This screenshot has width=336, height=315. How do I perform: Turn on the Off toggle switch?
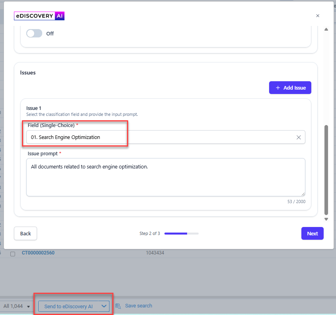(x=34, y=33)
